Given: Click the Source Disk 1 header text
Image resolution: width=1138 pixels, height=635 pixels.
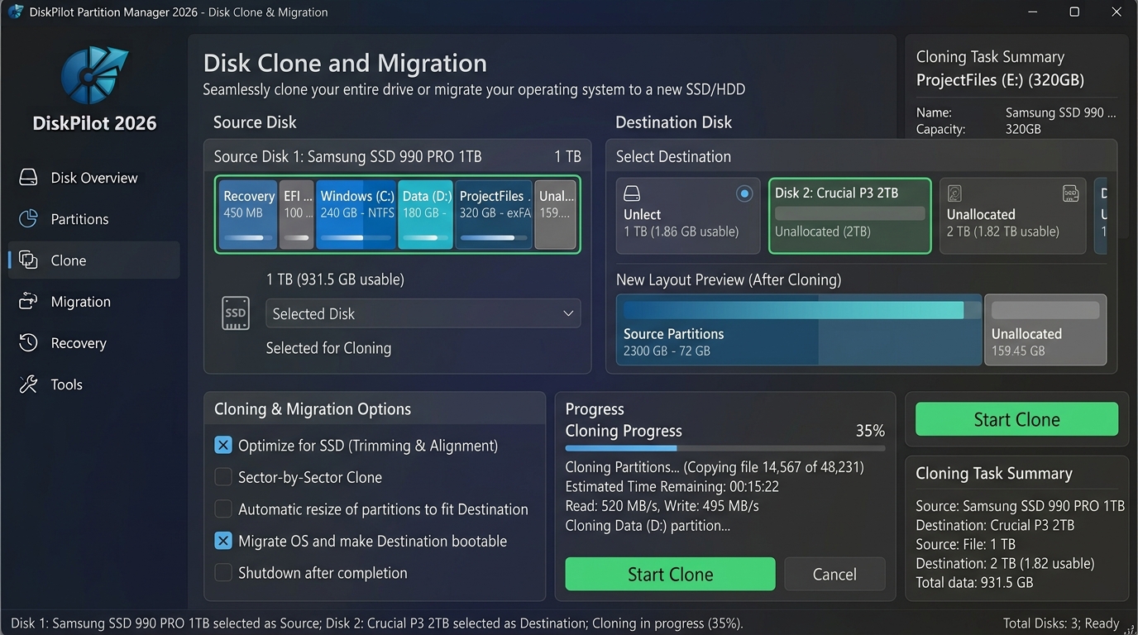Looking at the screenshot, I should [x=347, y=156].
